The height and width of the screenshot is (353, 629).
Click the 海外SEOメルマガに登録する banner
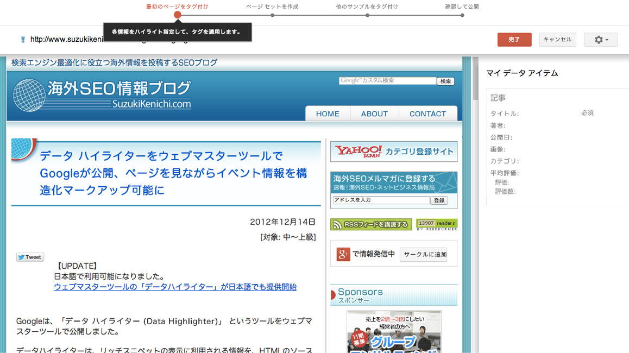point(393,182)
